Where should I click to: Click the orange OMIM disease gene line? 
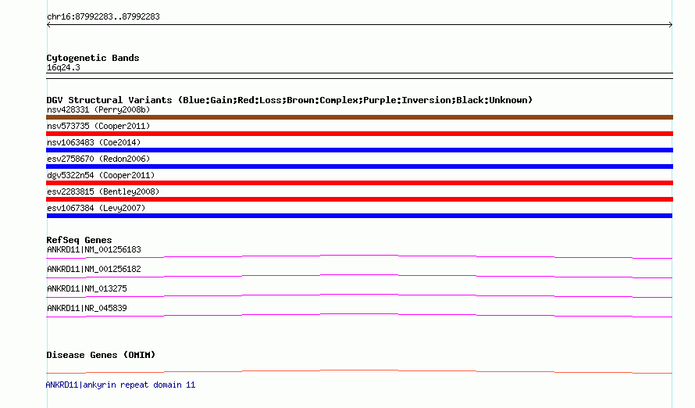click(x=359, y=371)
